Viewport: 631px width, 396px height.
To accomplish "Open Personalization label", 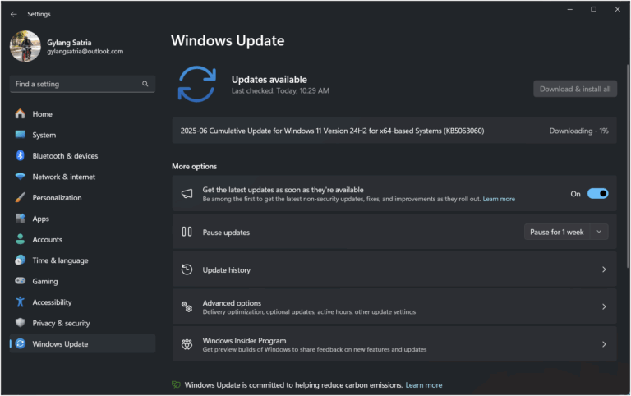I will [57, 198].
